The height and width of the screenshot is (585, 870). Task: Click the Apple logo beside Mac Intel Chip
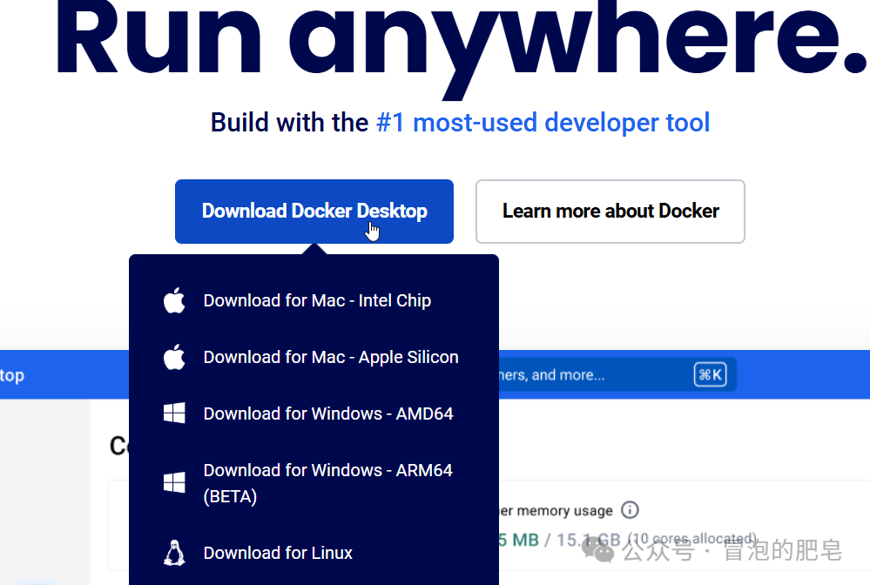point(174,301)
